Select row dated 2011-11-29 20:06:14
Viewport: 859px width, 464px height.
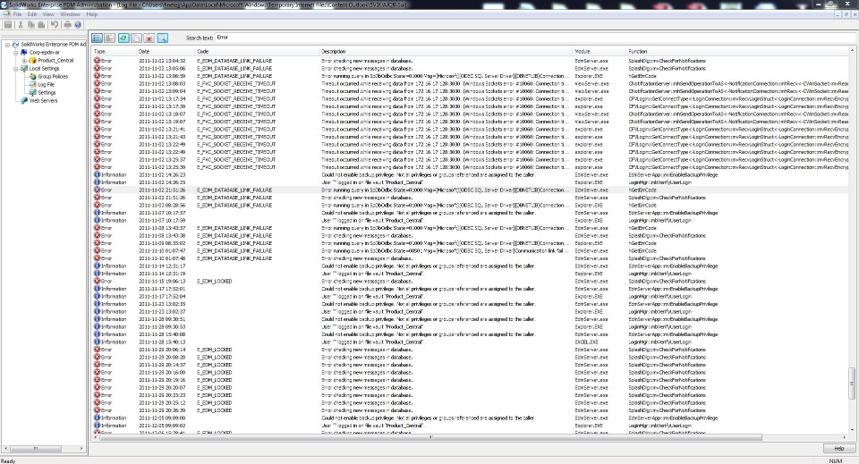(x=470, y=350)
